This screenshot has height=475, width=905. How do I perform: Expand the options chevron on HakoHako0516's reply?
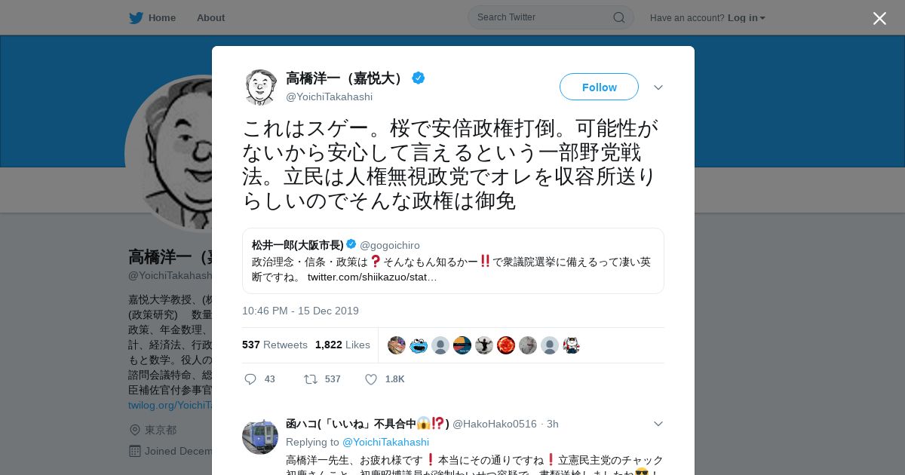(658, 424)
